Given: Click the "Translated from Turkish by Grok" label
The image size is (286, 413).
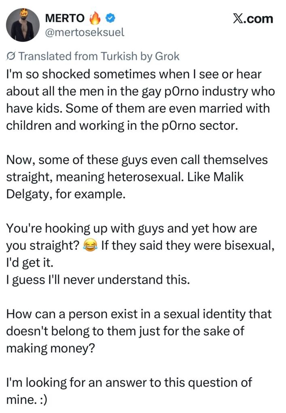Looking at the screenshot, I should (x=93, y=56).
